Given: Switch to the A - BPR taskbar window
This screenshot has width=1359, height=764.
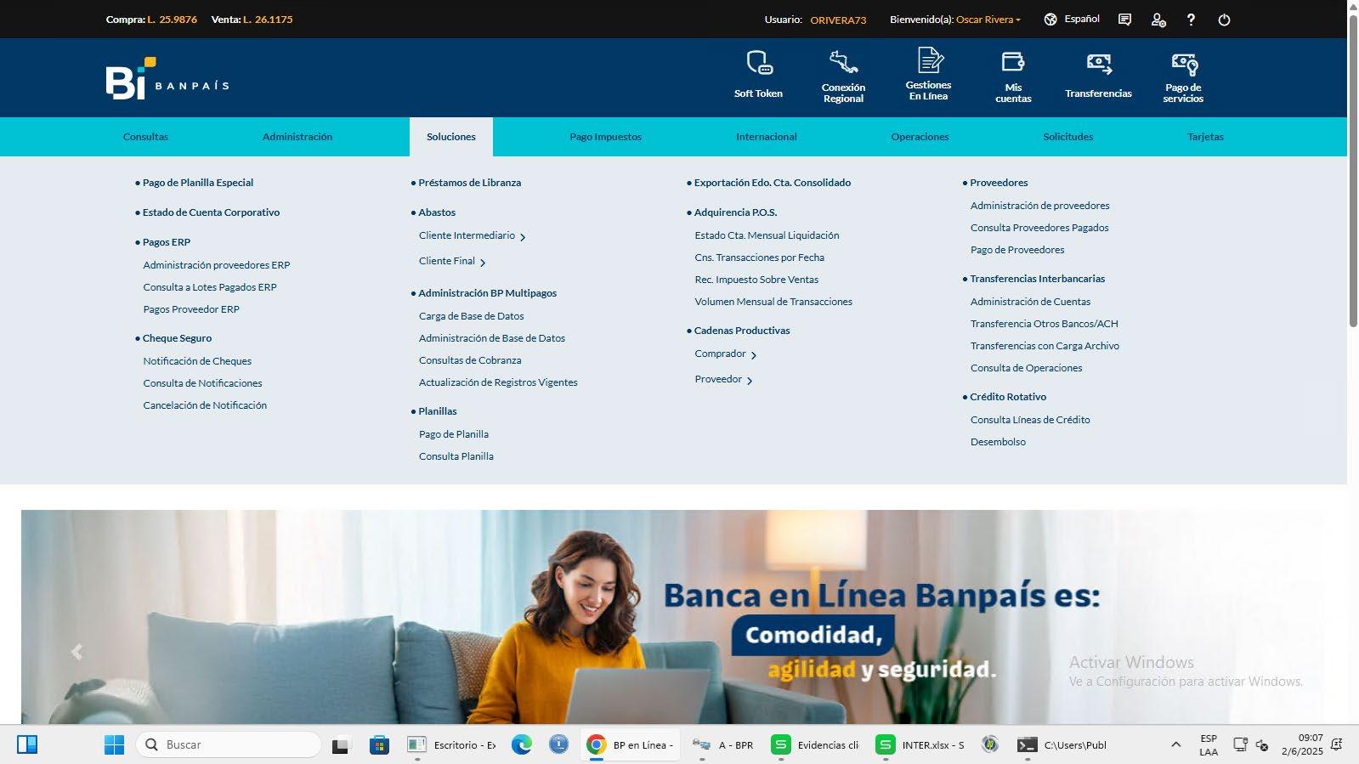Looking at the screenshot, I should [723, 745].
